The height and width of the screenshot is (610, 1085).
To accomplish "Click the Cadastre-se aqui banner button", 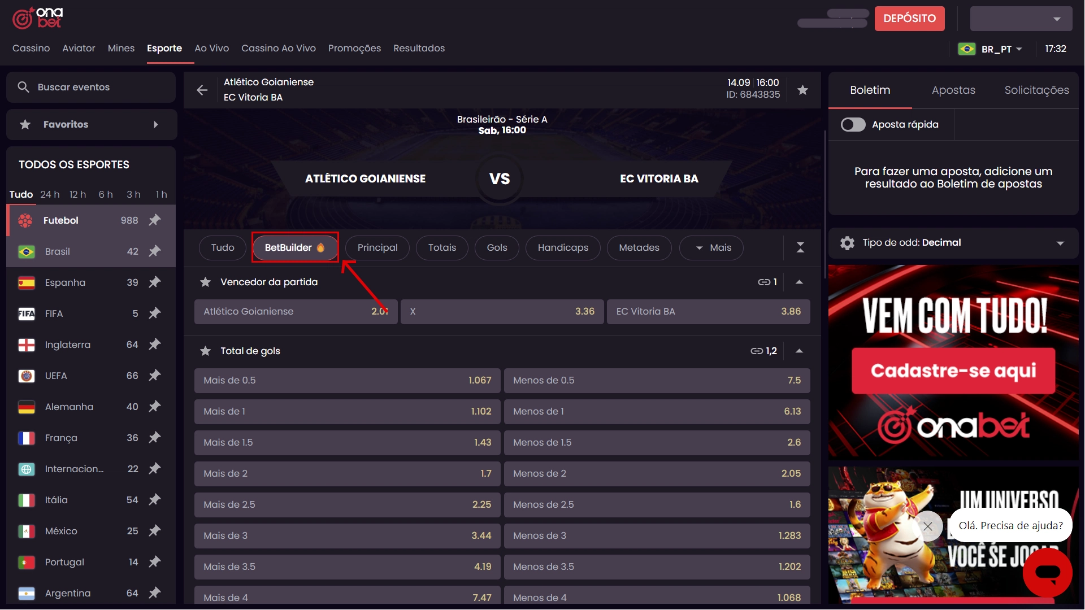I will click(953, 371).
